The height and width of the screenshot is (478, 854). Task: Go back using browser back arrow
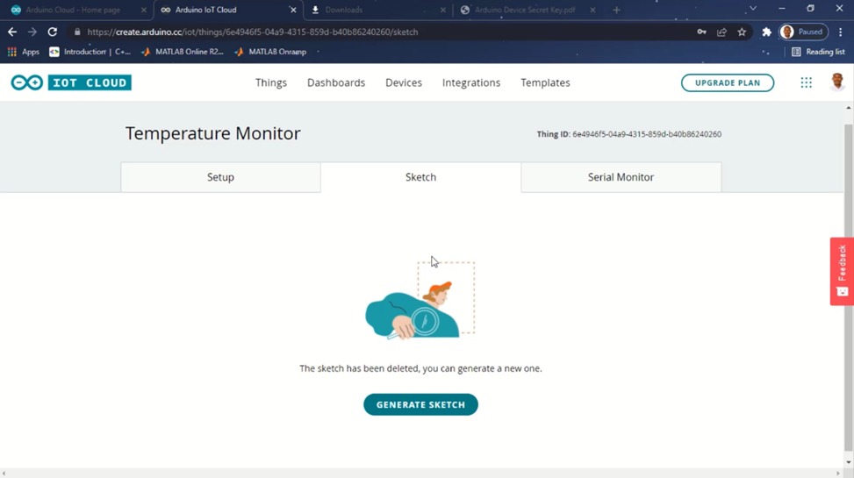(x=12, y=32)
